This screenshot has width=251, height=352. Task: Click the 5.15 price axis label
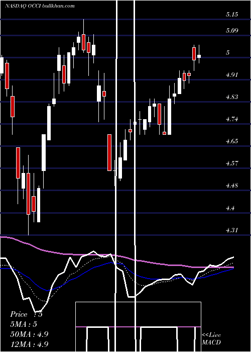[232, 15]
